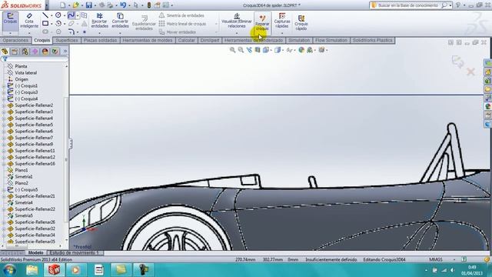Open the PropertyManager tab icon
The image size is (492, 277).
point(15,52)
